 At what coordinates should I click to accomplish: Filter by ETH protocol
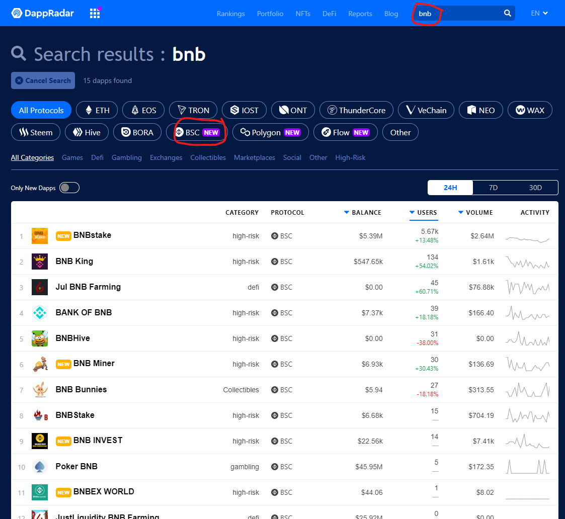pos(97,110)
